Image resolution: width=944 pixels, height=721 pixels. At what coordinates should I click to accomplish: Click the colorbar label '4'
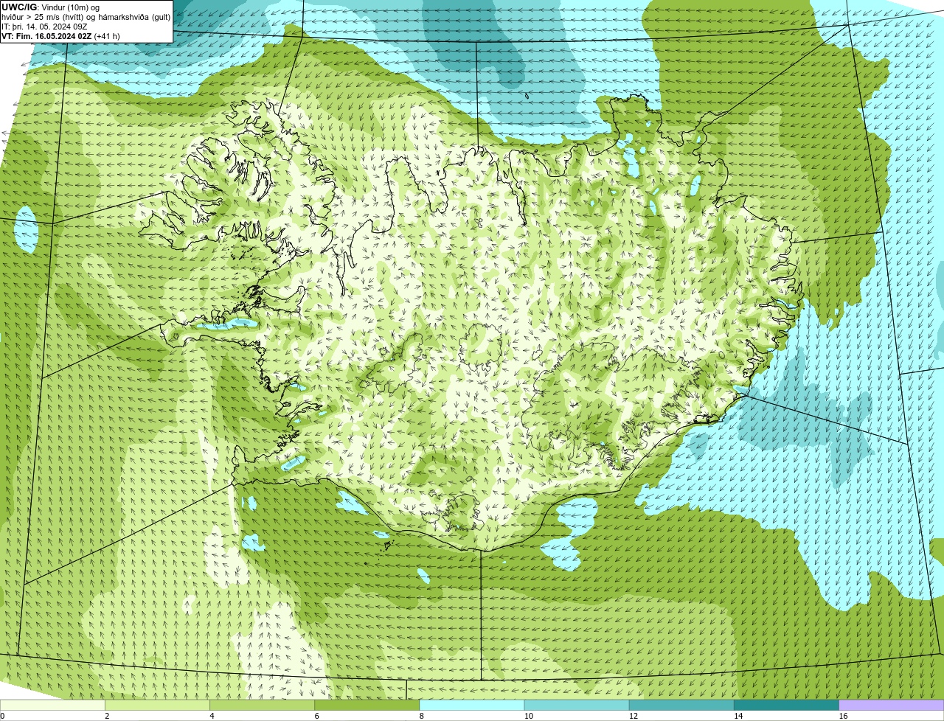pyautogui.click(x=212, y=716)
